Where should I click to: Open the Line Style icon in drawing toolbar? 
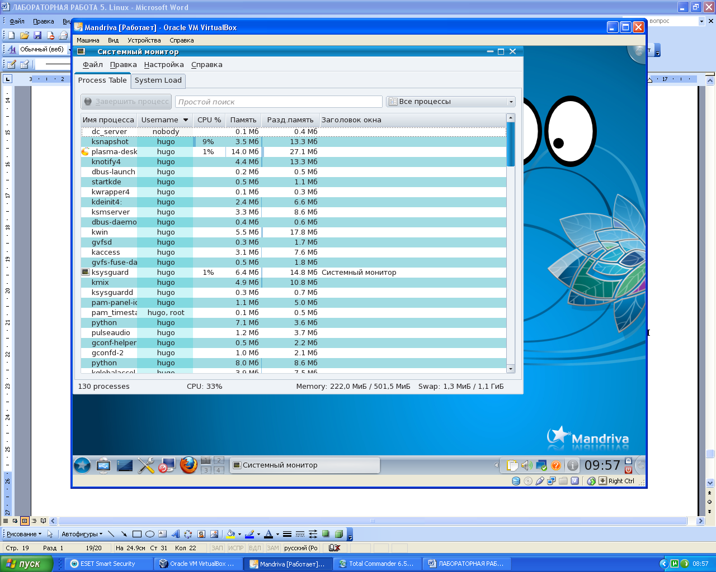[287, 534]
